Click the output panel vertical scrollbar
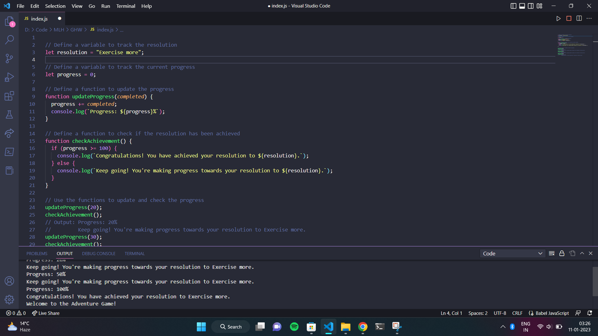 click(x=595, y=282)
